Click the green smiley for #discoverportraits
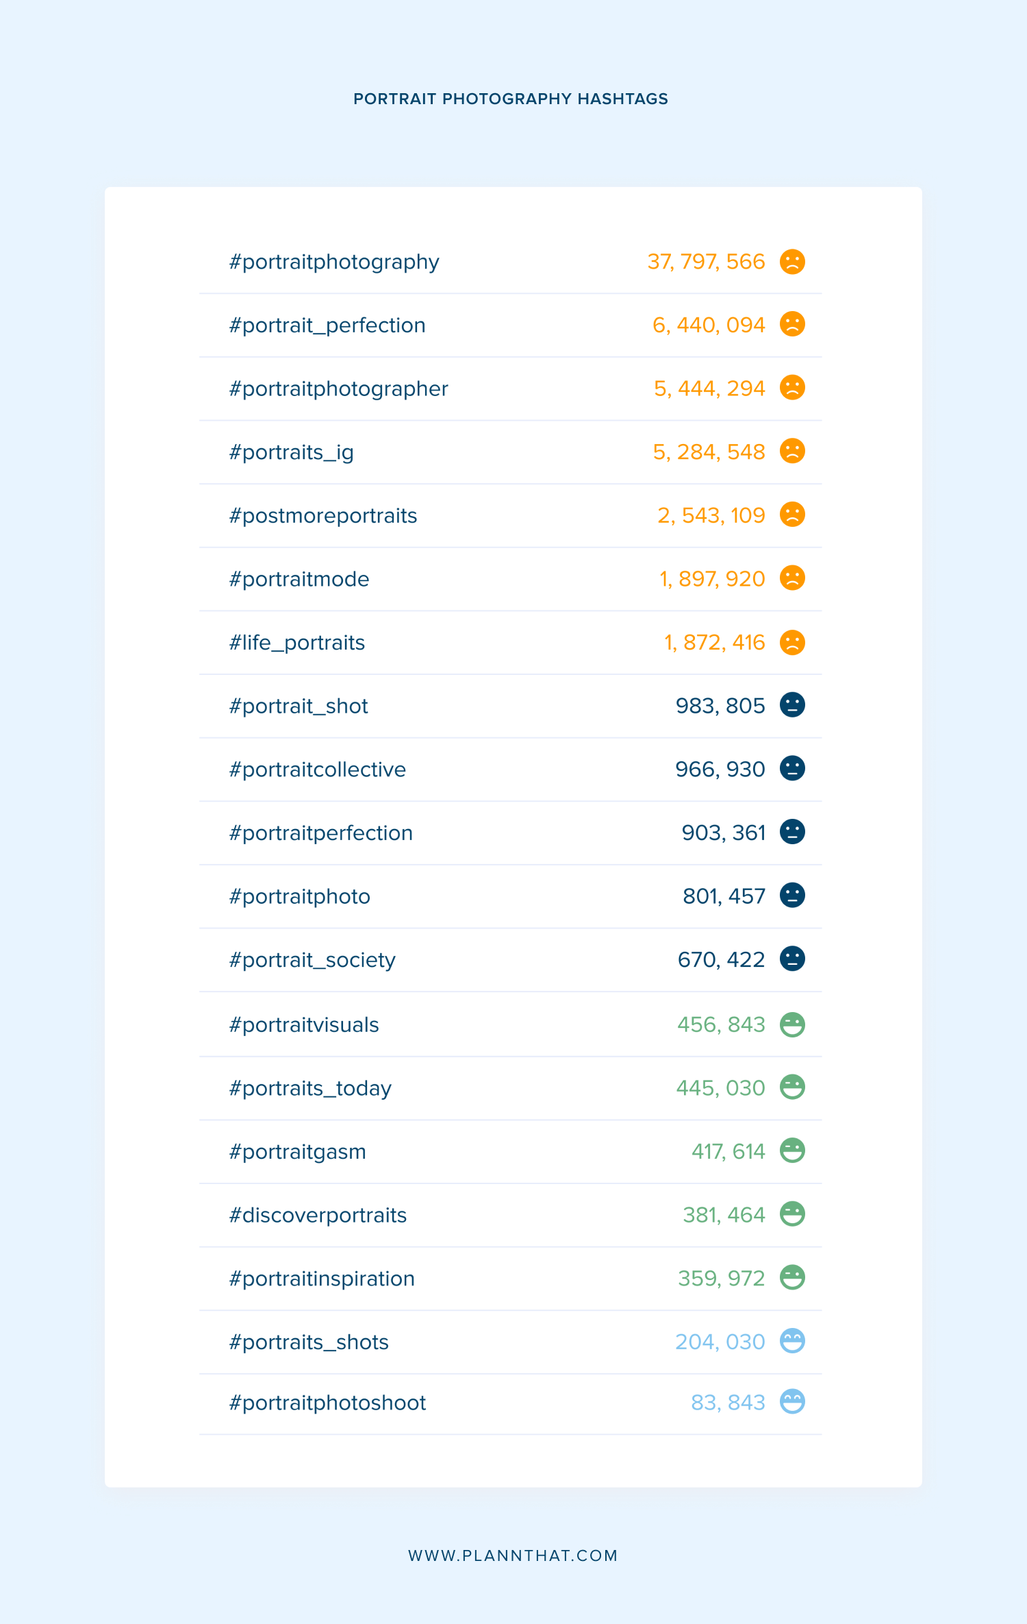Image resolution: width=1027 pixels, height=1624 pixels. 792,1214
